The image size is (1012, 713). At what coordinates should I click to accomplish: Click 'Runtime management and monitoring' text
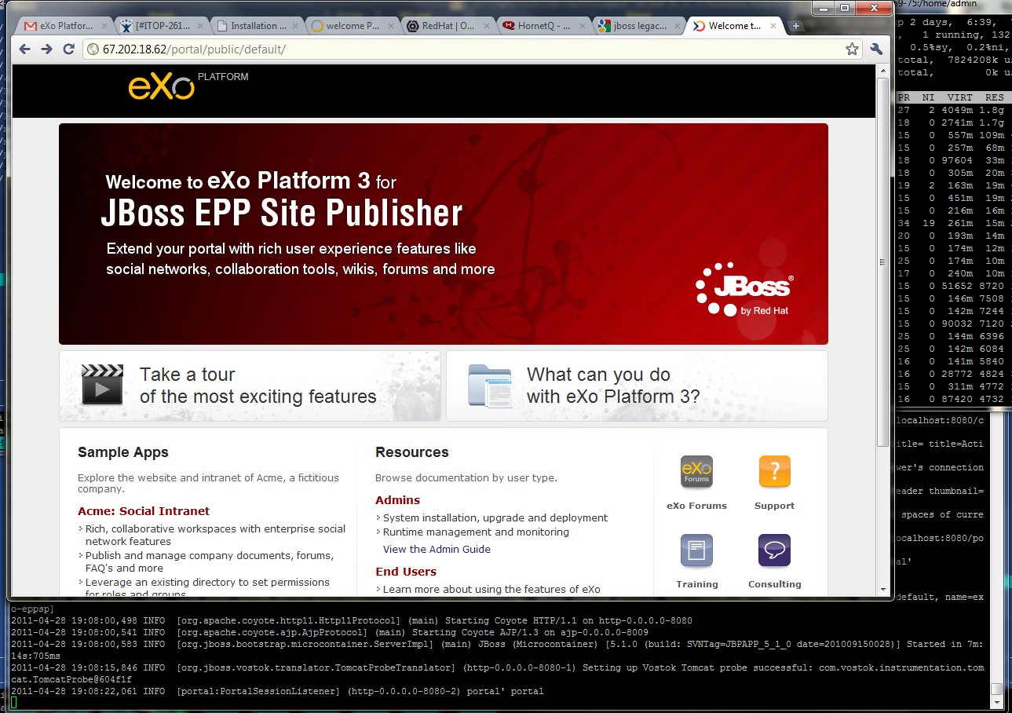pyautogui.click(x=476, y=532)
